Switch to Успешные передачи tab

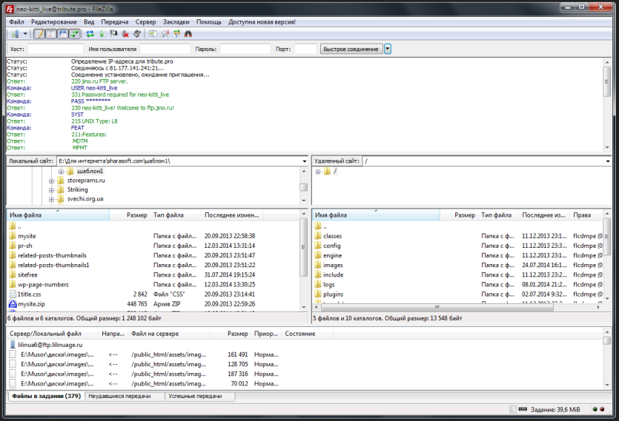tap(199, 396)
